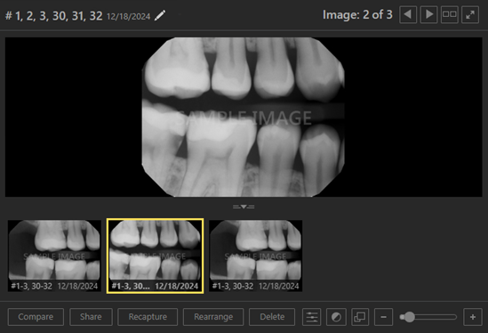The image size is (488, 333).
Task: Click the Share button
Action: coord(91,317)
